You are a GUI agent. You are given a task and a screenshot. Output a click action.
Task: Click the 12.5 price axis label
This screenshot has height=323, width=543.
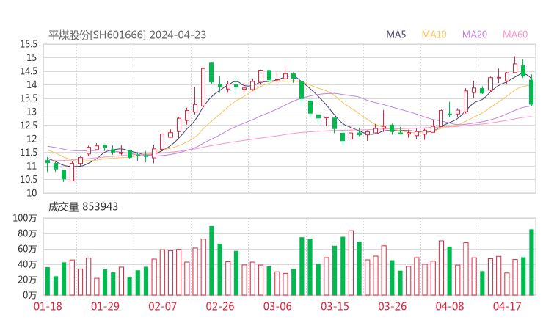(29, 126)
